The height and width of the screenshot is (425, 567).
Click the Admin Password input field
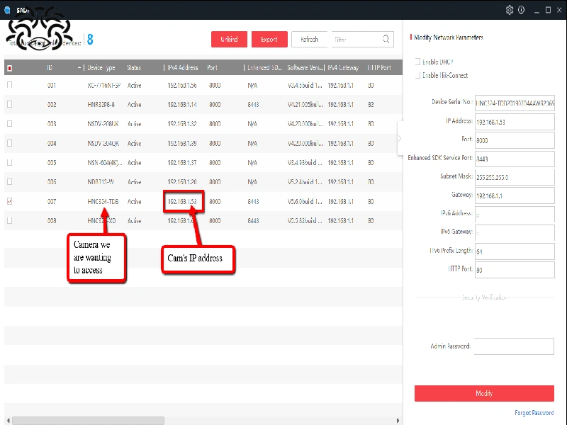click(x=514, y=346)
